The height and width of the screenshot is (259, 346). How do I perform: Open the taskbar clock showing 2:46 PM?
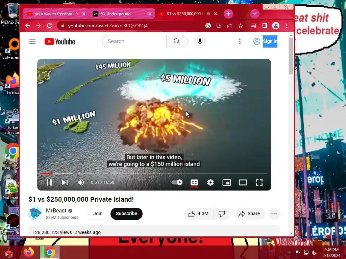(331, 253)
